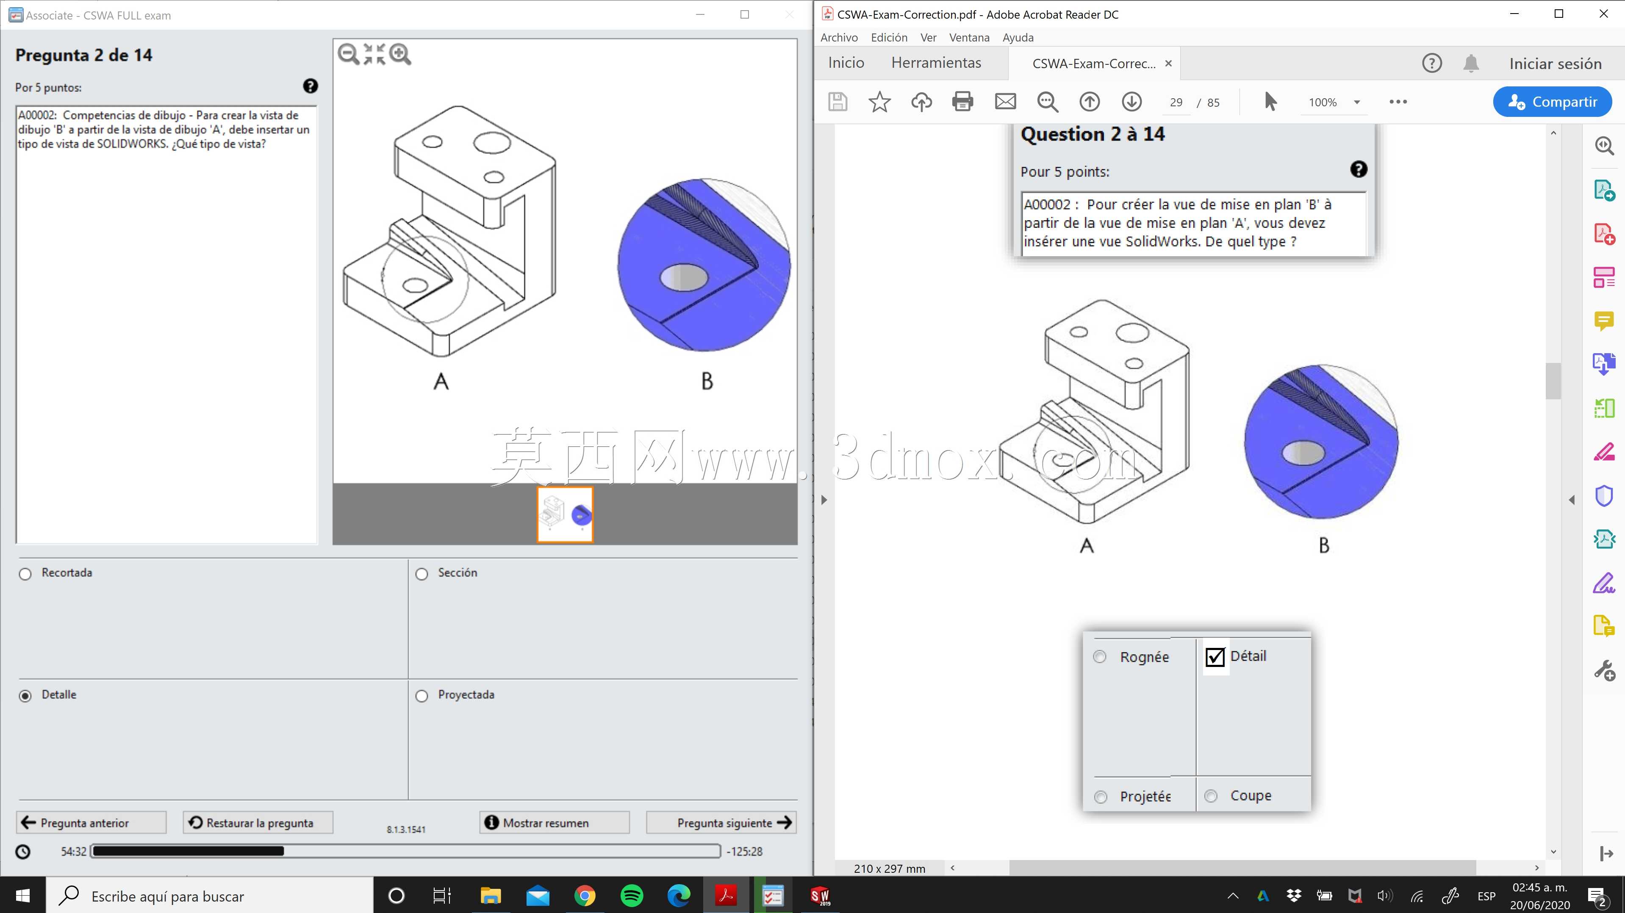The height and width of the screenshot is (913, 1625).
Task: Open Acrobat sidebar search magnifier tool
Action: point(1604,146)
